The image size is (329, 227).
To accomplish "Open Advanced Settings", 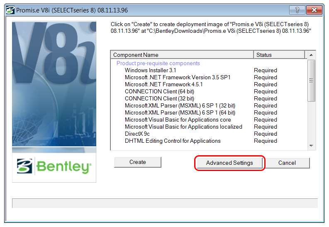I will tap(229, 163).
